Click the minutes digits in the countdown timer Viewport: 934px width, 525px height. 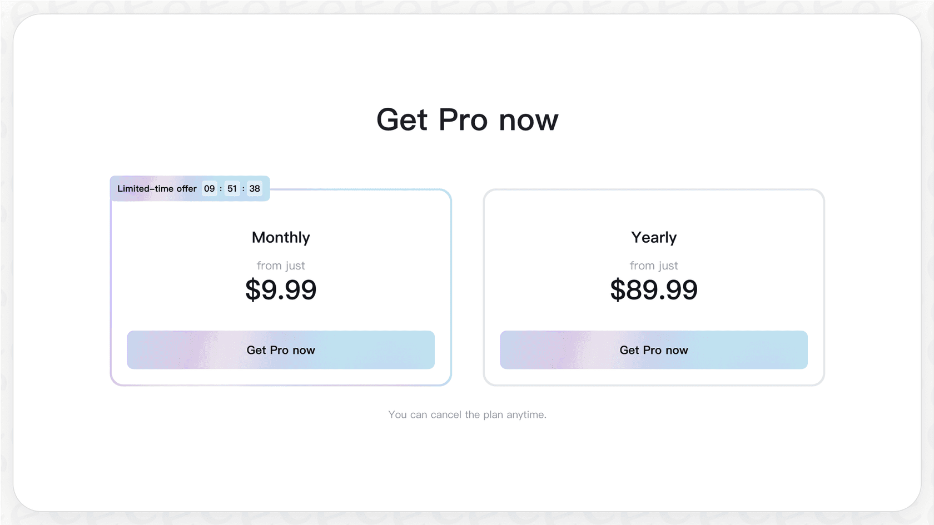coord(232,189)
